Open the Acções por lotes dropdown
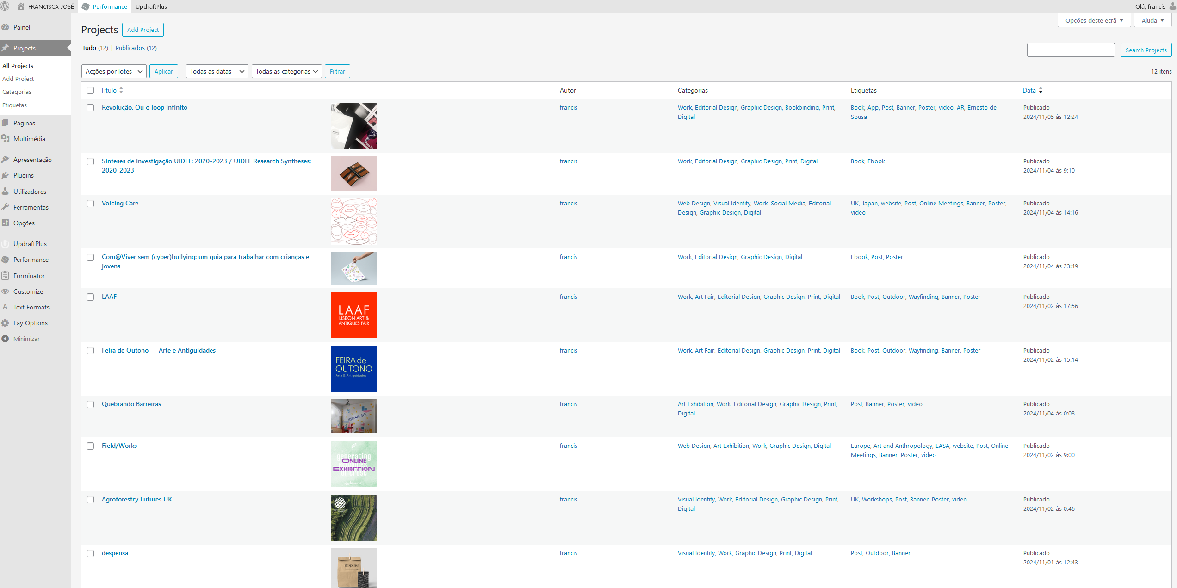 click(114, 71)
